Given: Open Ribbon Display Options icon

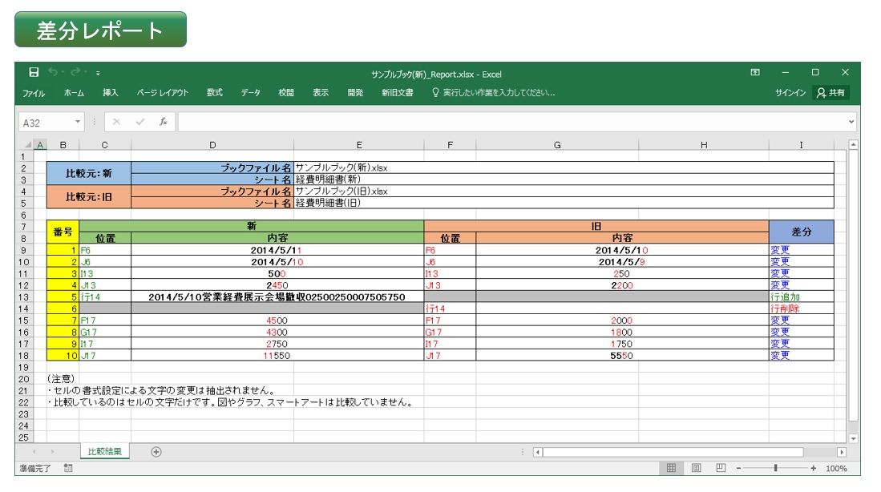Looking at the screenshot, I should click(x=754, y=73).
